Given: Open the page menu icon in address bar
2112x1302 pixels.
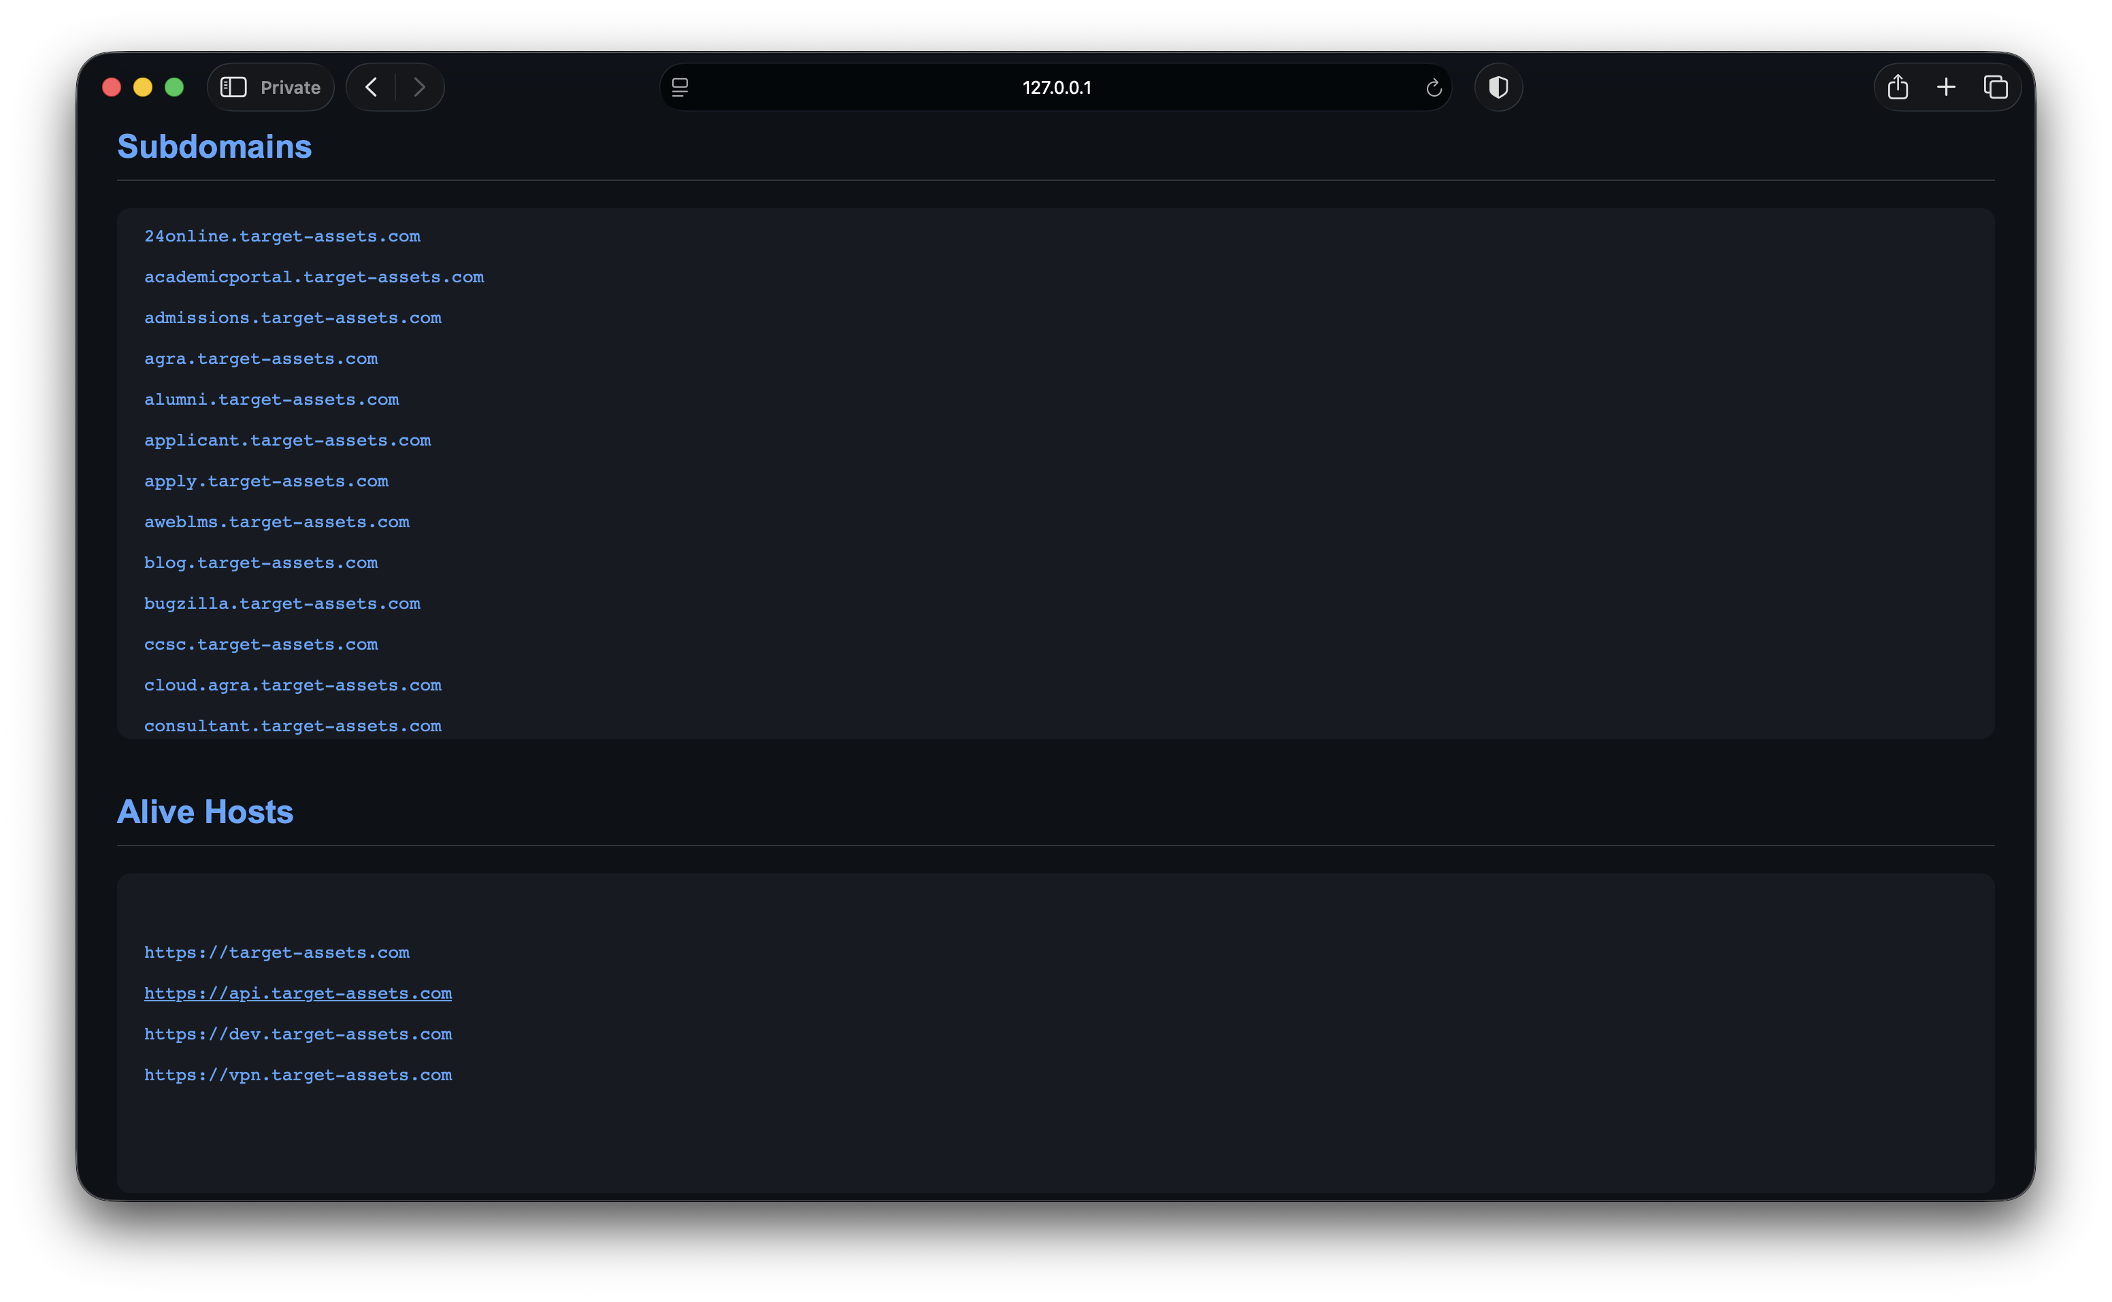Looking at the screenshot, I should pyautogui.click(x=680, y=88).
